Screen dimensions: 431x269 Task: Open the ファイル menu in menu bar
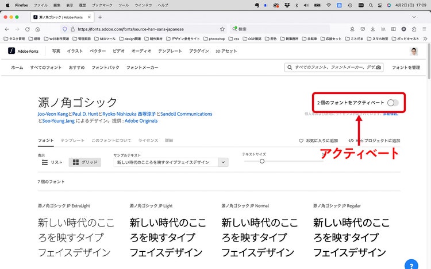click(x=40, y=5)
